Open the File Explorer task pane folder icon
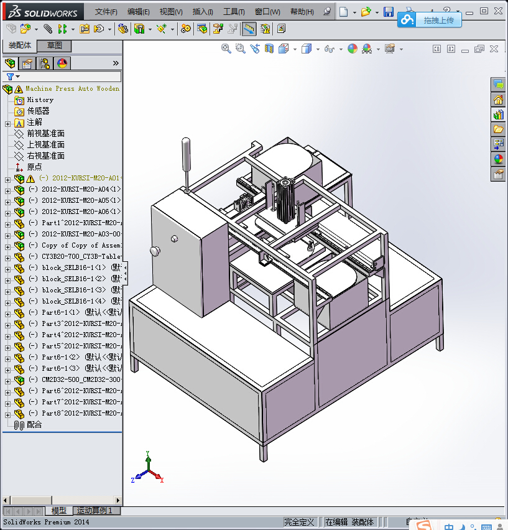Image resolution: width=508 pixels, height=530 pixels. tap(498, 129)
